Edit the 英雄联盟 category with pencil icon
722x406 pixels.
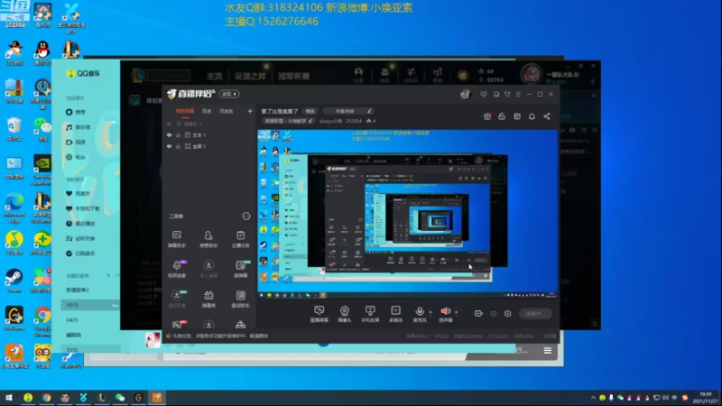[x=310, y=121]
